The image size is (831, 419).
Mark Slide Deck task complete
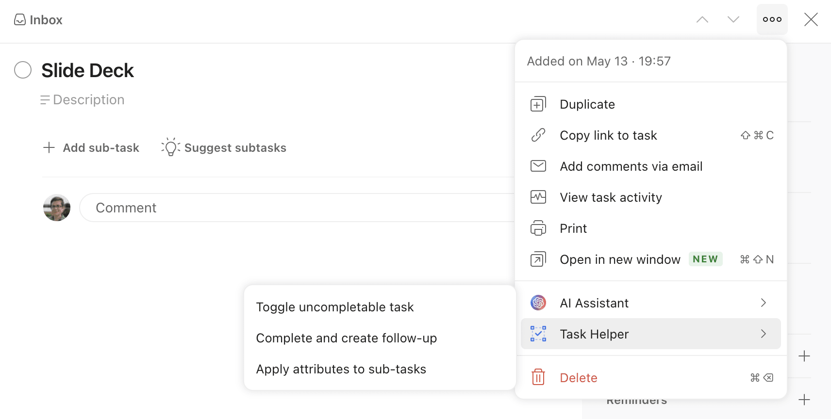coord(23,70)
